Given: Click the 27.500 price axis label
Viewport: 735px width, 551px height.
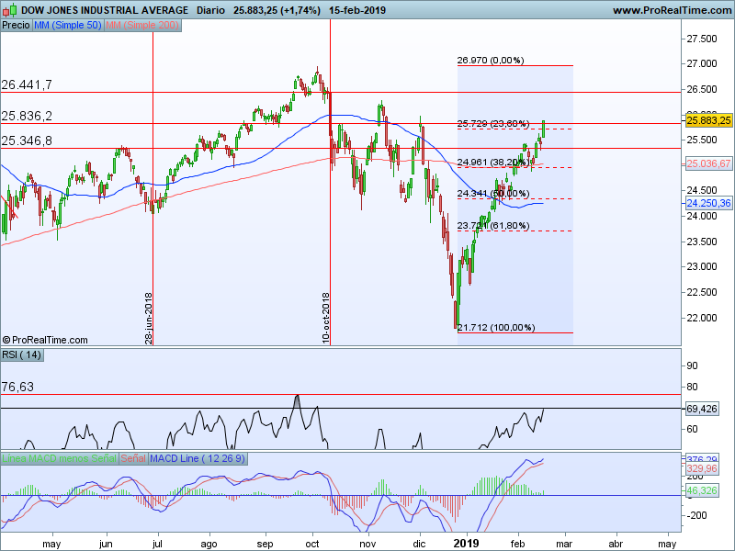Looking at the screenshot, I should pyautogui.click(x=702, y=39).
